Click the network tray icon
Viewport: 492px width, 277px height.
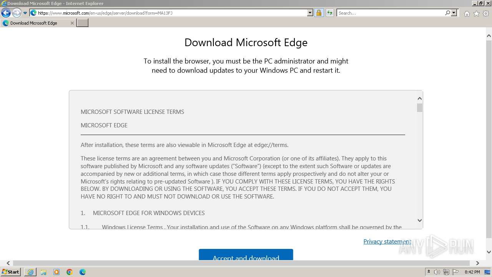click(x=446, y=272)
